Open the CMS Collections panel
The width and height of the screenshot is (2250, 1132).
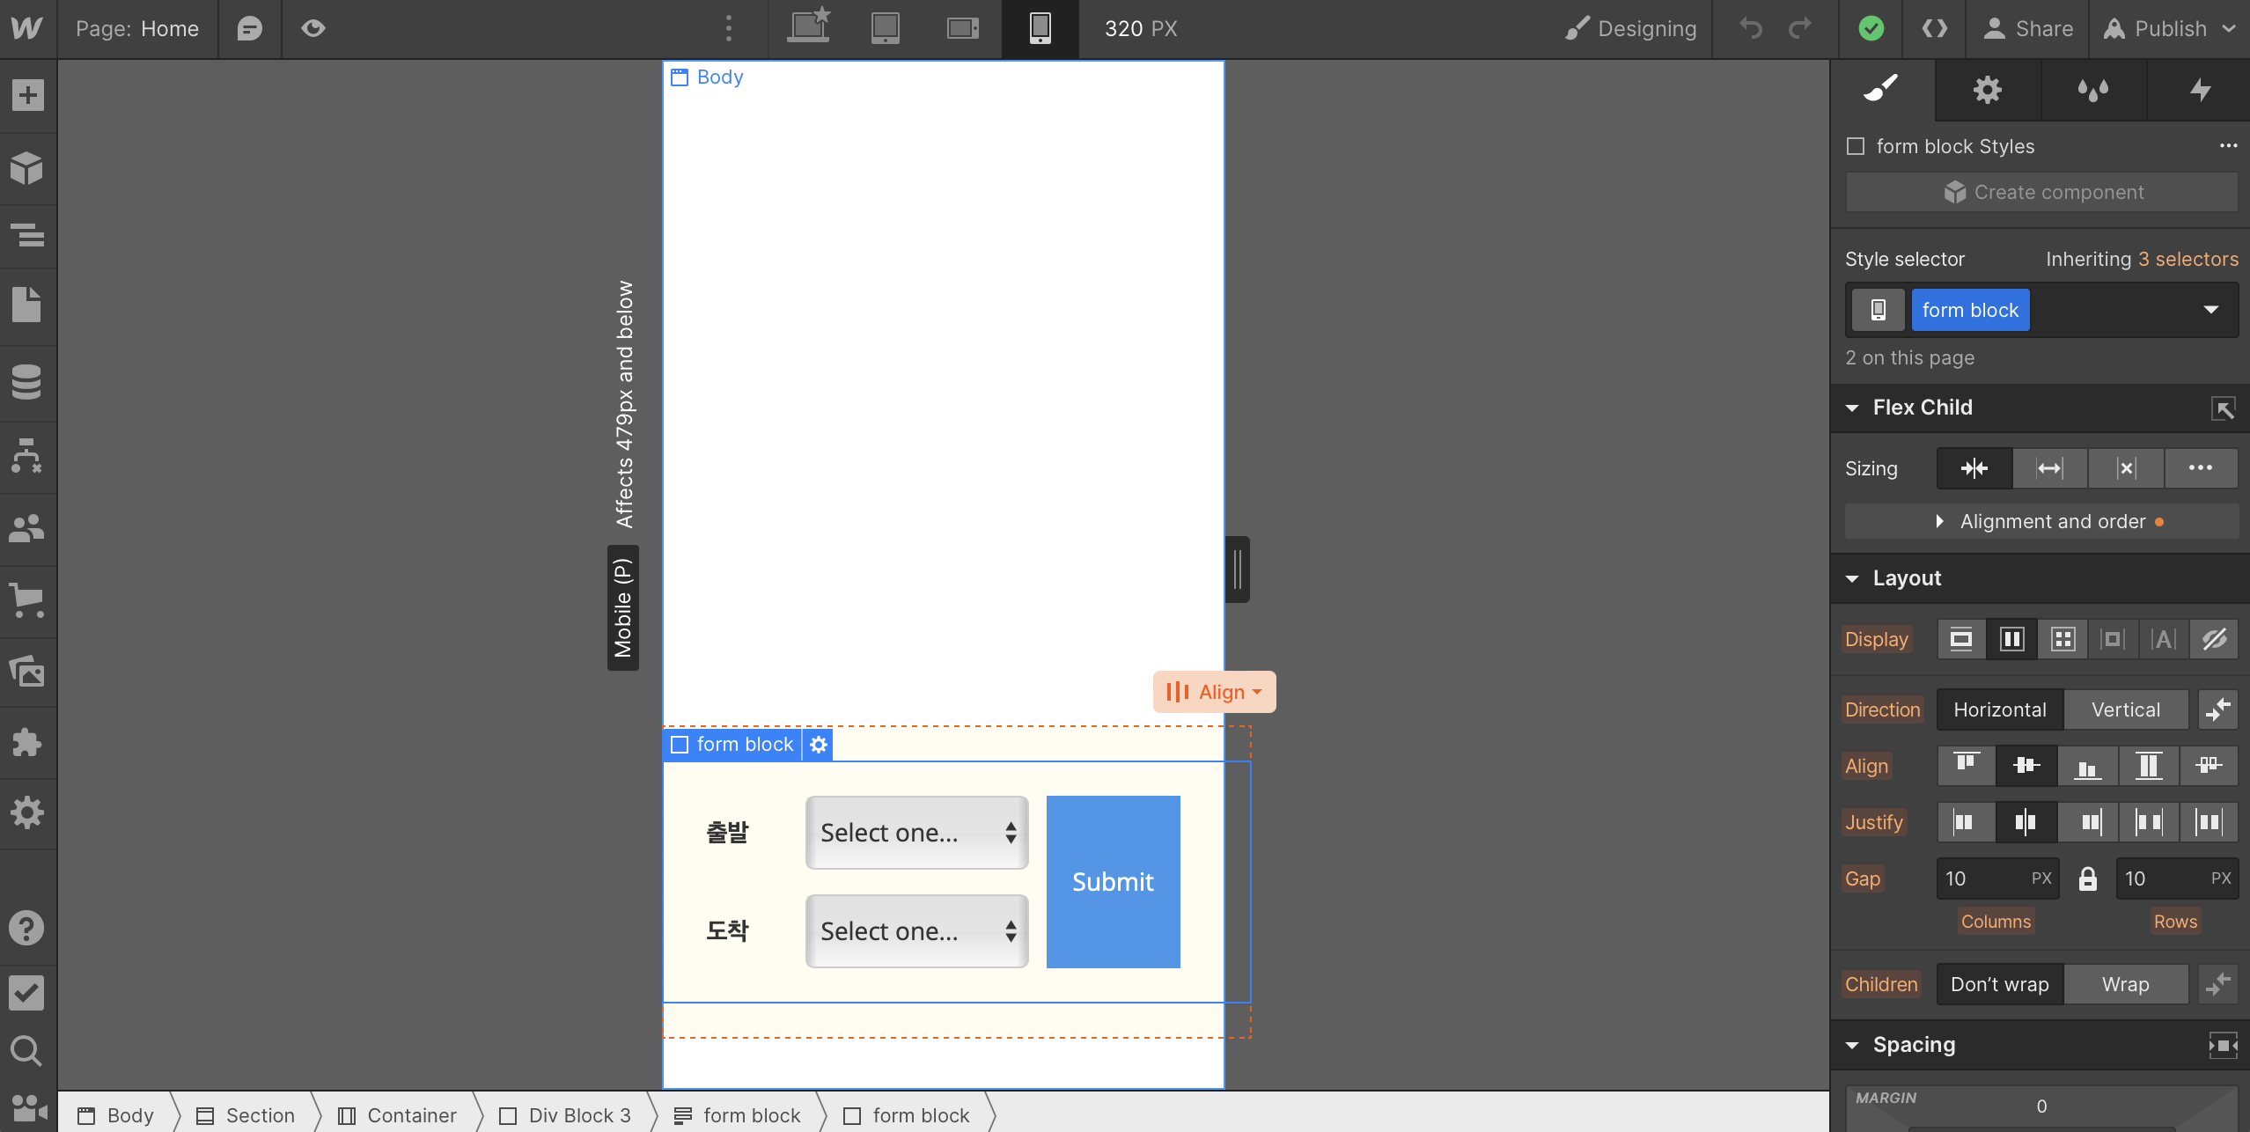tap(27, 382)
